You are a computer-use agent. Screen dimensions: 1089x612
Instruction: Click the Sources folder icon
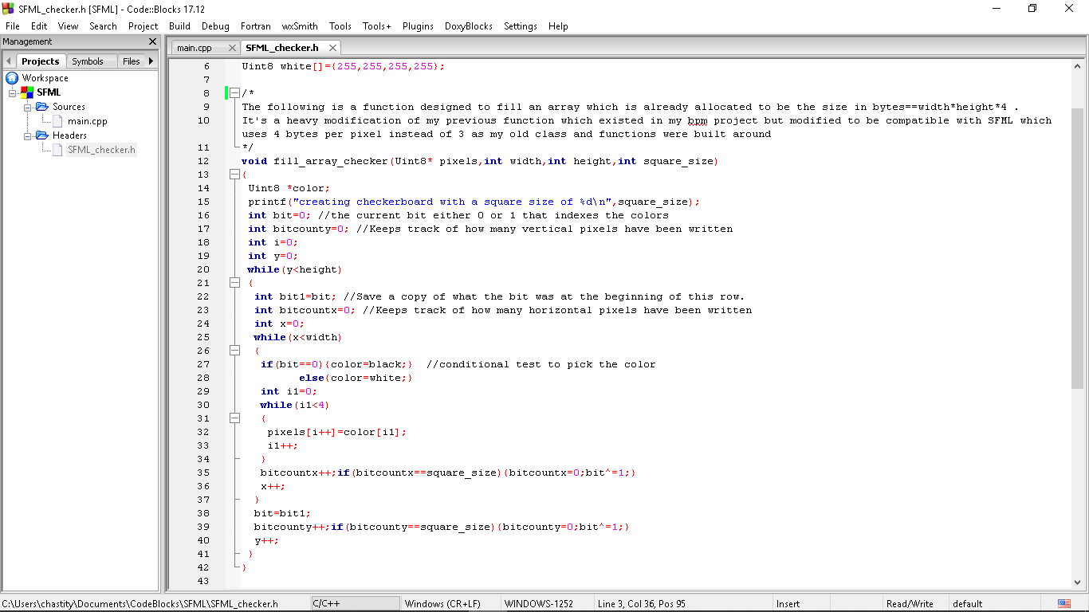[x=43, y=106]
